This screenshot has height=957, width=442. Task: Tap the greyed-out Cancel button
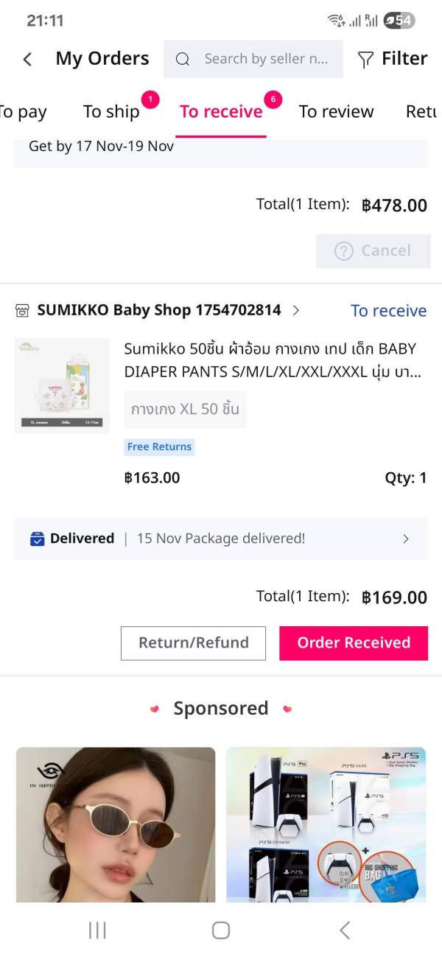(x=373, y=250)
